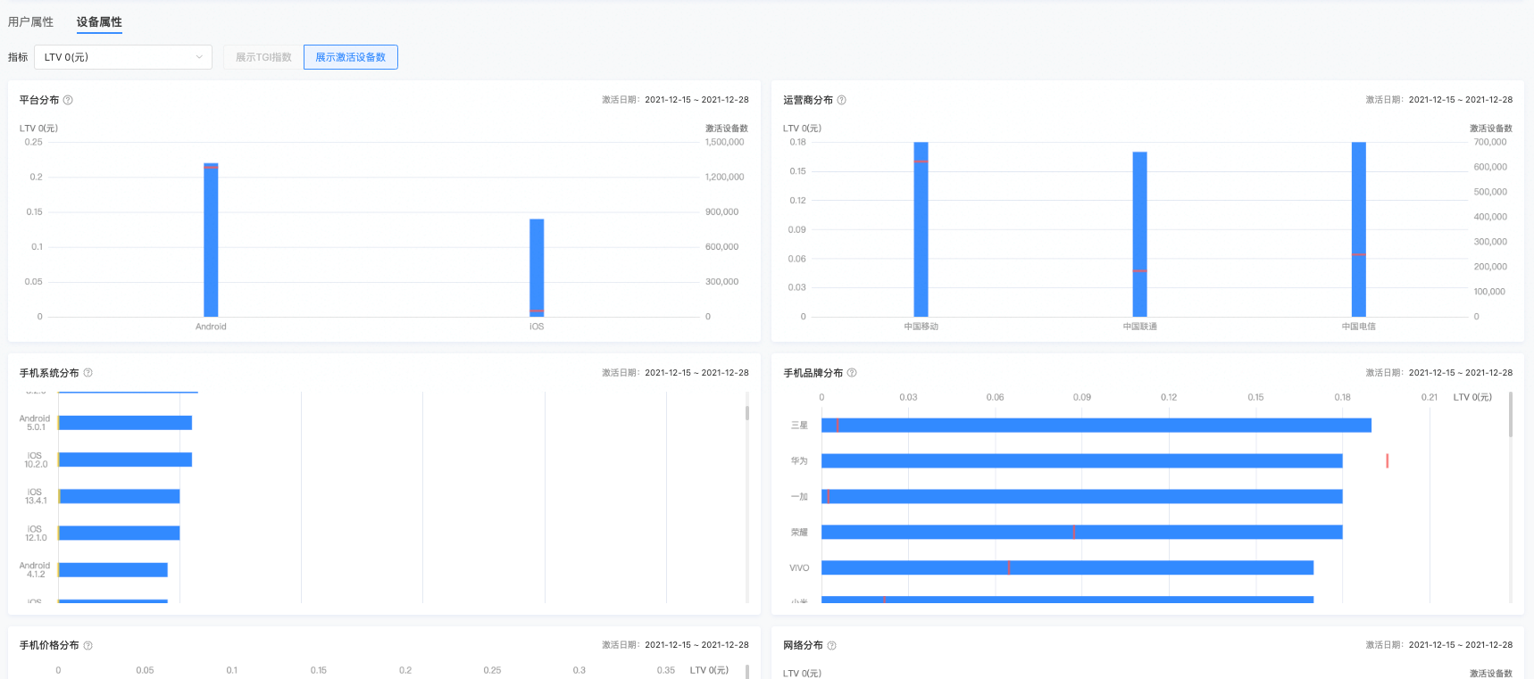Image resolution: width=1534 pixels, height=679 pixels.
Task: Select the 设备属性 tab
Action: click(99, 21)
